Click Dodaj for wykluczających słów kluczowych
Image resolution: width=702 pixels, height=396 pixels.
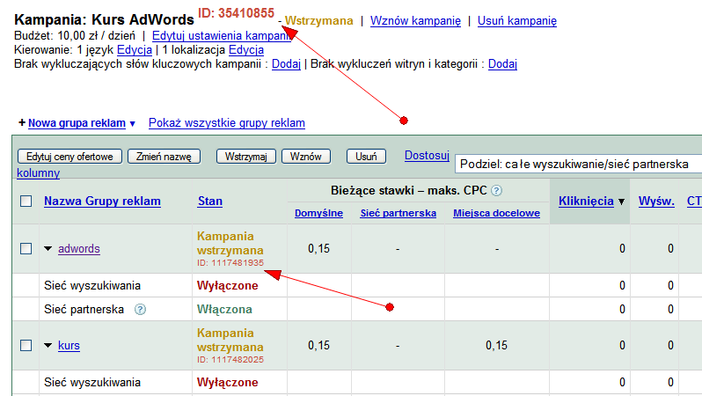286,64
